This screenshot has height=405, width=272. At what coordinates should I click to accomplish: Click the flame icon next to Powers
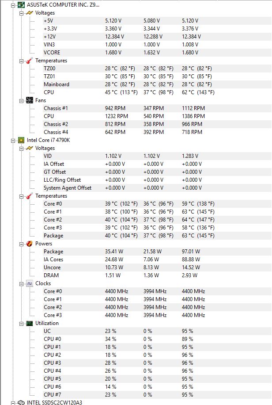[x=30, y=244]
